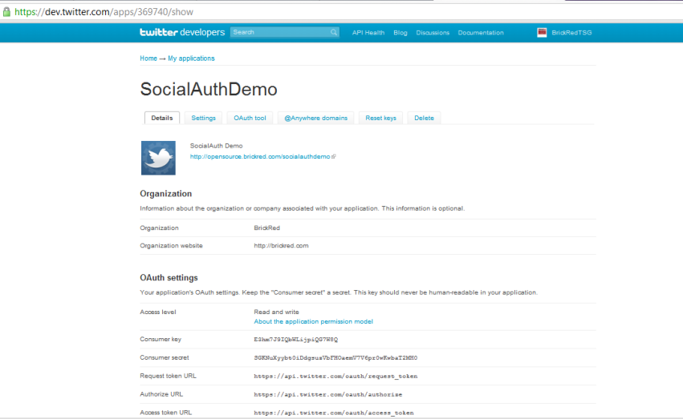Go to Discussions in the top bar
The image size is (683, 419).
[433, 33]
